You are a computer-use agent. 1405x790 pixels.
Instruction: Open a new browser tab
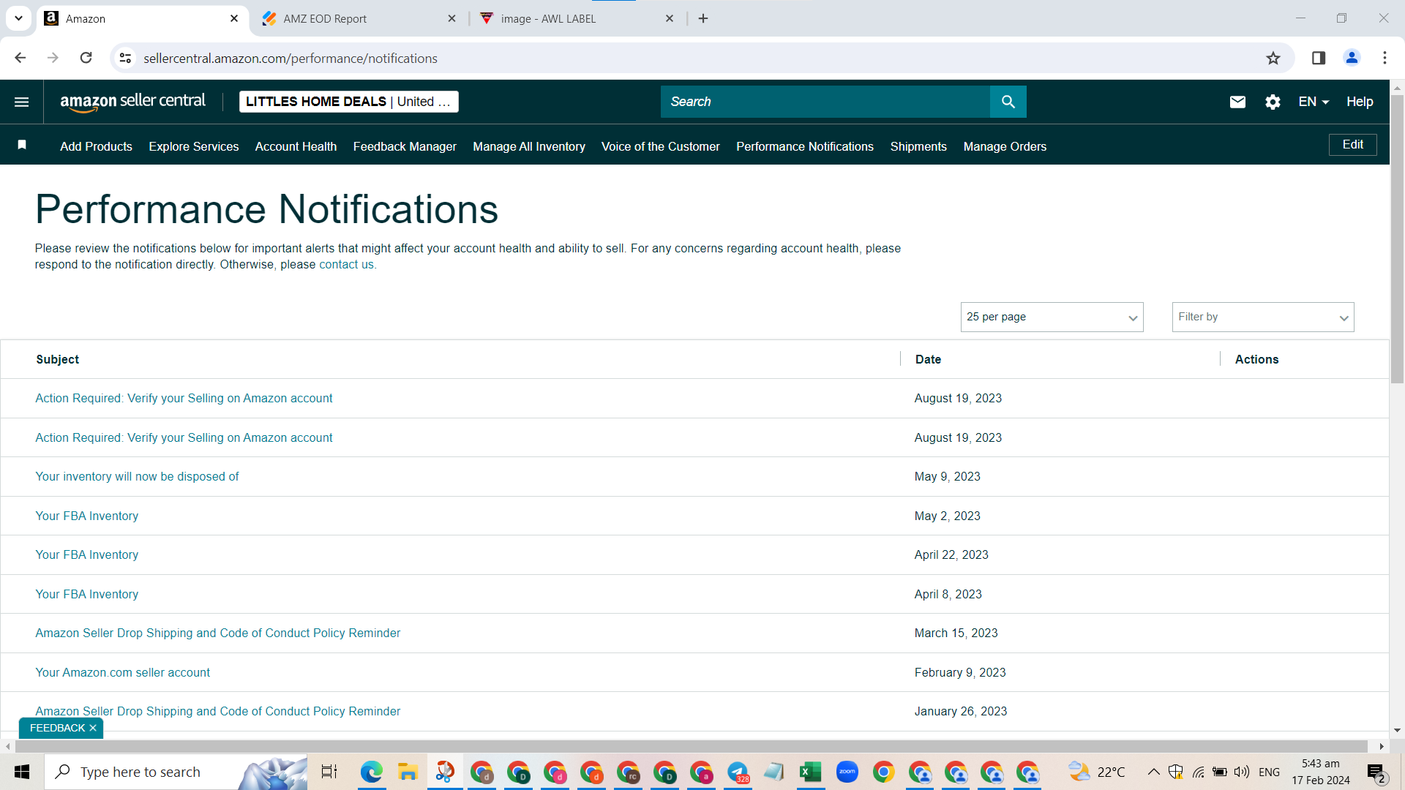tap(703, 18)
